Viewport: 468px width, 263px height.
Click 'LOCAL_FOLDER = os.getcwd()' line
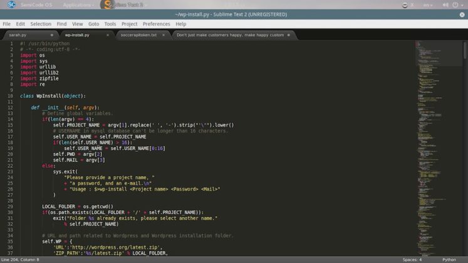(78, 207)
